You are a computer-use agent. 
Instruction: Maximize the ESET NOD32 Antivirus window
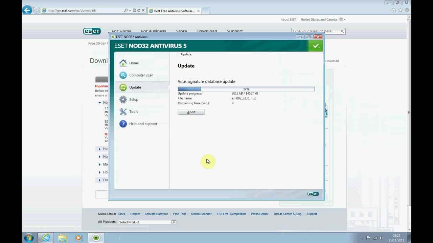pos(309,37)
